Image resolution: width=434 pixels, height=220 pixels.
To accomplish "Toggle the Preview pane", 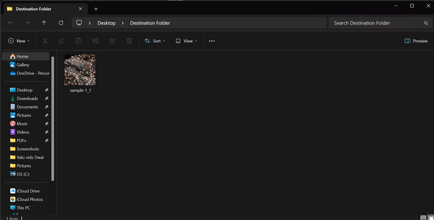I will coord(416,41).
